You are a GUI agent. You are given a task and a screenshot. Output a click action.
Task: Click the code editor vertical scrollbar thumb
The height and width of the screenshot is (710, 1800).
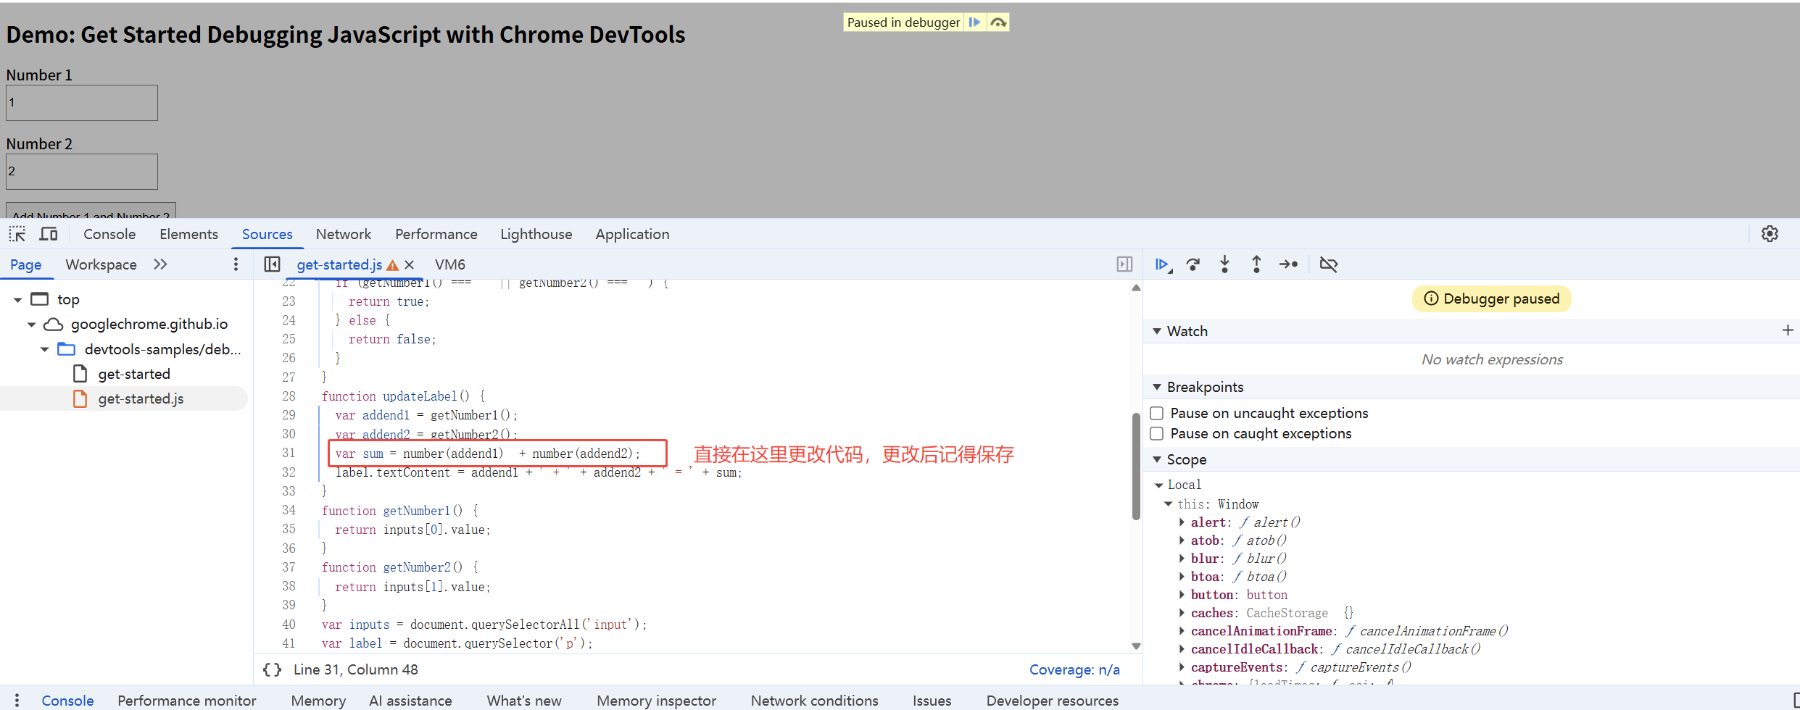pyautogui.click(x=1136, y=466)
